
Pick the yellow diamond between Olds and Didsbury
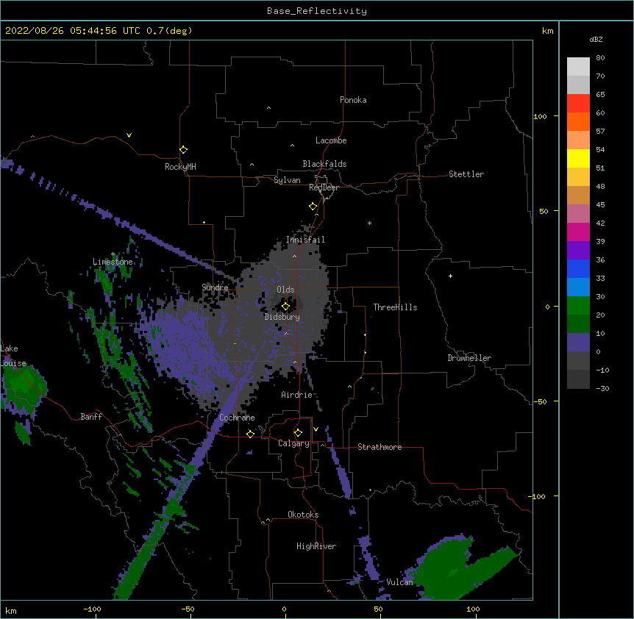(x=285, y=307)
